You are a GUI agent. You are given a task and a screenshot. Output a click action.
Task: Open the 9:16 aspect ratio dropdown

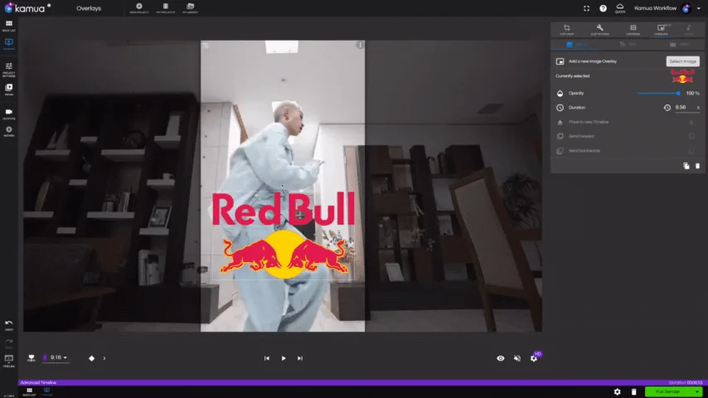tap(58, 358)
